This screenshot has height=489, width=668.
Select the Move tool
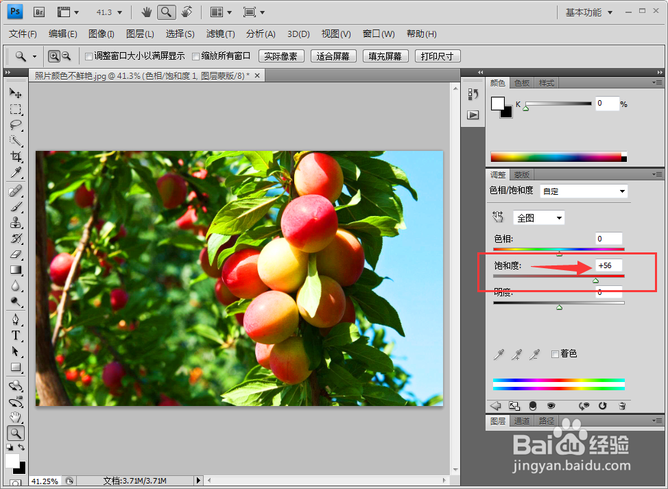[x=16, y=93]
